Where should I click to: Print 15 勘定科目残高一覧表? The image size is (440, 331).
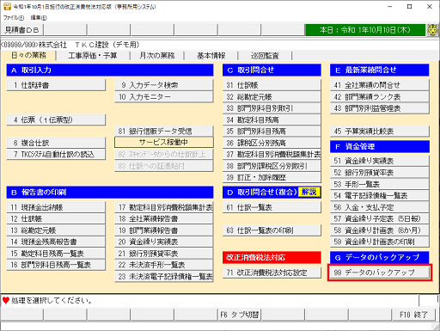point(56,254)
